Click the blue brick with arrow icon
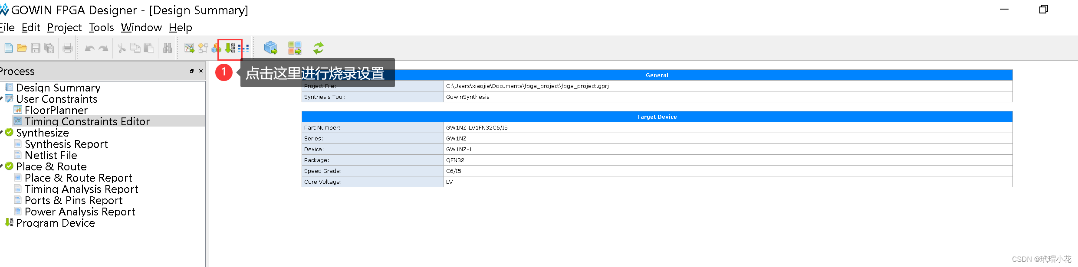 point(270,48)
